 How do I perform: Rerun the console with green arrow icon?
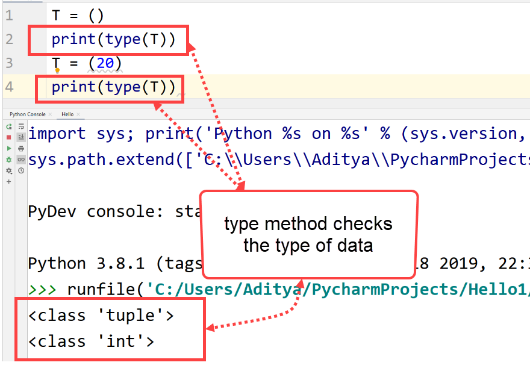[x=9, y=126]
